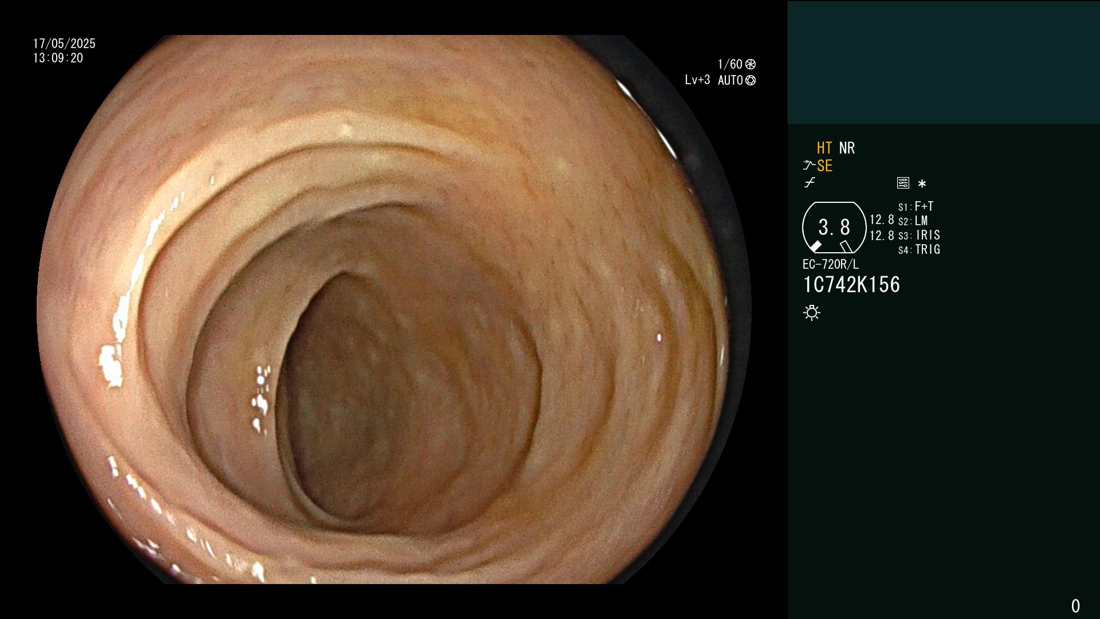Click the S3: IRIS switch assignment

(x=919, y=235)
